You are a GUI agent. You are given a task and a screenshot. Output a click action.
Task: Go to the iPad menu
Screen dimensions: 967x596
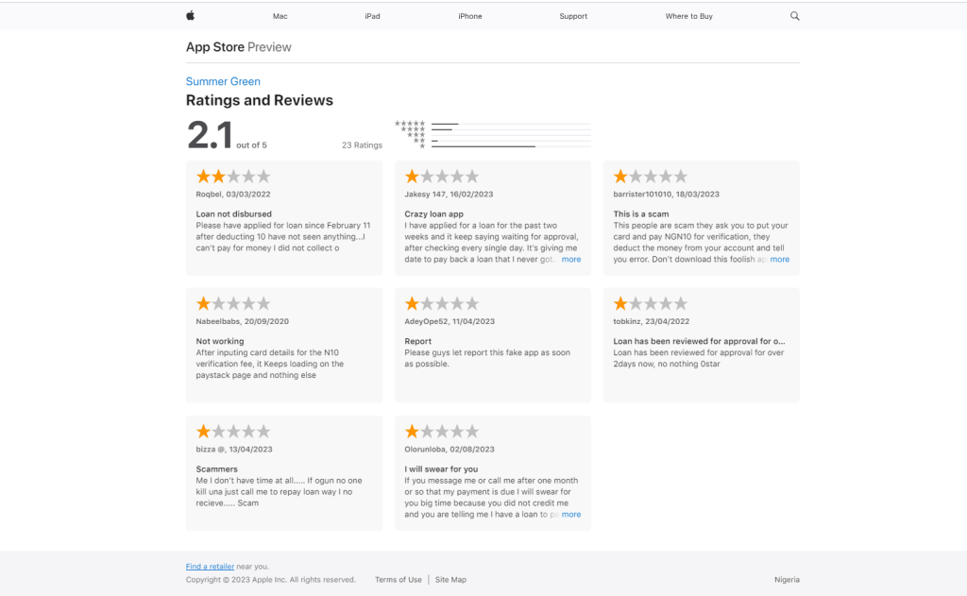pyautogui.click(x=372, y=17)
